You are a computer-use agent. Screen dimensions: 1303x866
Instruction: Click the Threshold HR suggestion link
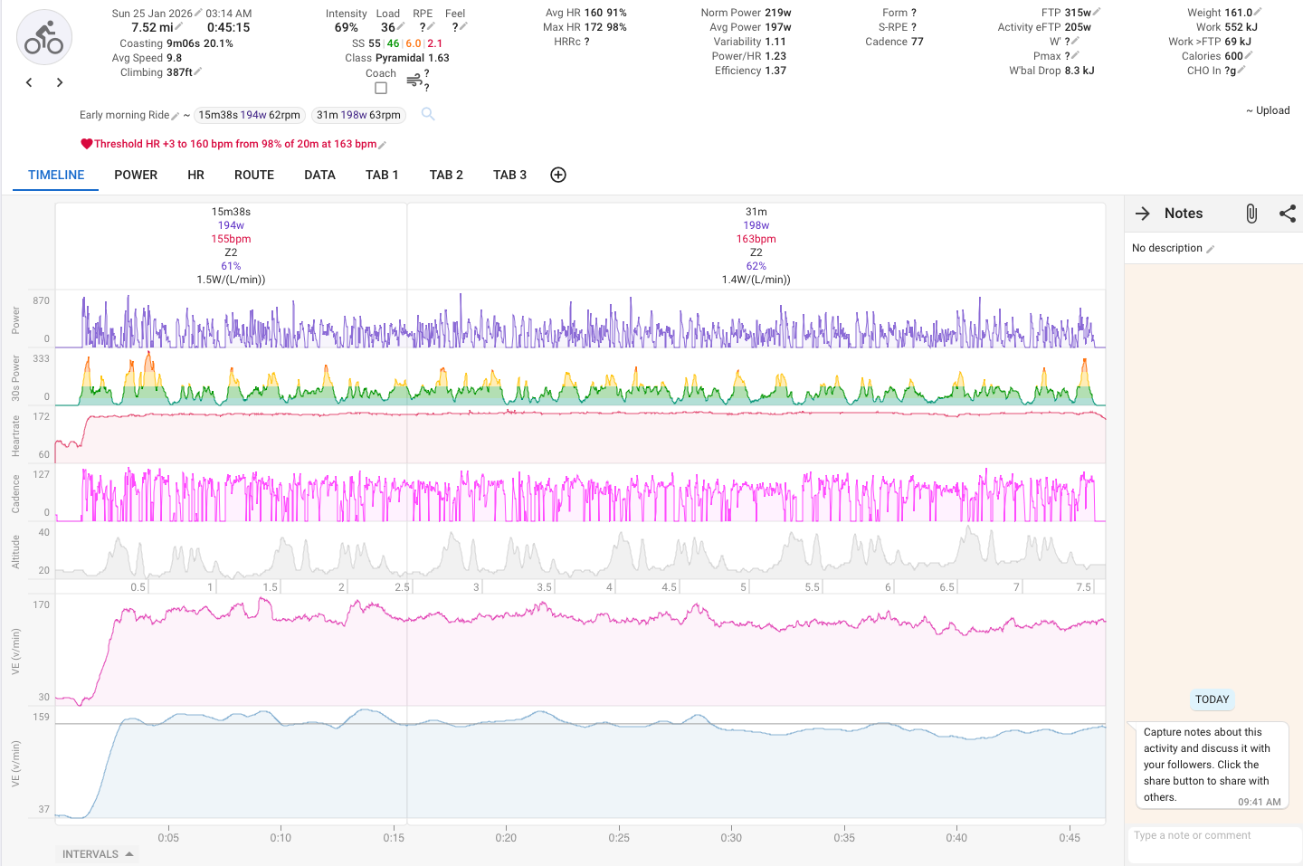click(x=235, y=144)
